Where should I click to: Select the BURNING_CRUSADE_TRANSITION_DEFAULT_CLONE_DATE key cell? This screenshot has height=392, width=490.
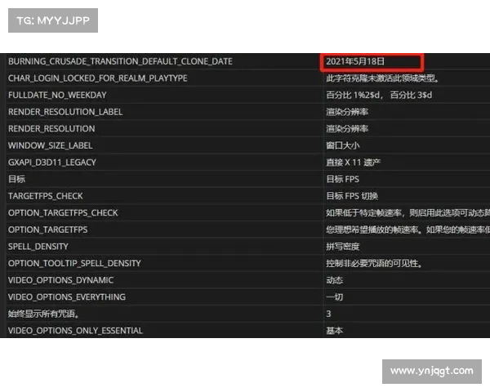point(120,61)
